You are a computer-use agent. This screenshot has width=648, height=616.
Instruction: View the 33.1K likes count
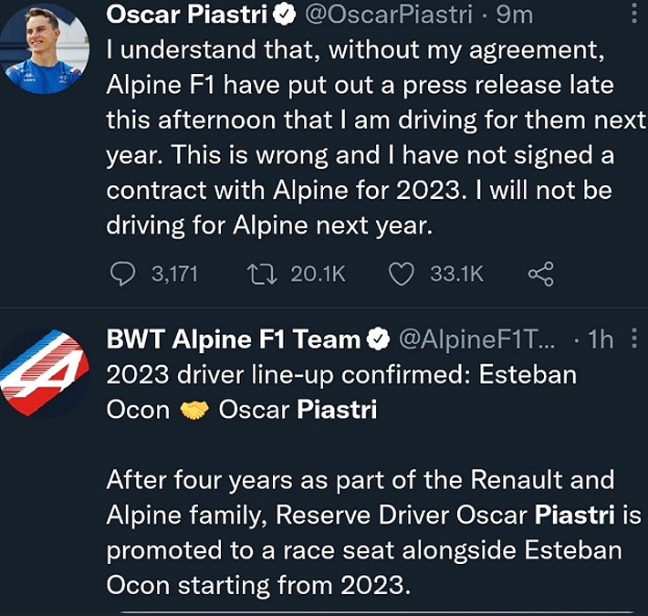pos(456,274)
